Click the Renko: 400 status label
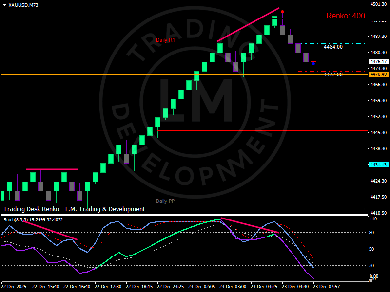The height and width of the screenshot is (292, 390). tap(345, 15)
